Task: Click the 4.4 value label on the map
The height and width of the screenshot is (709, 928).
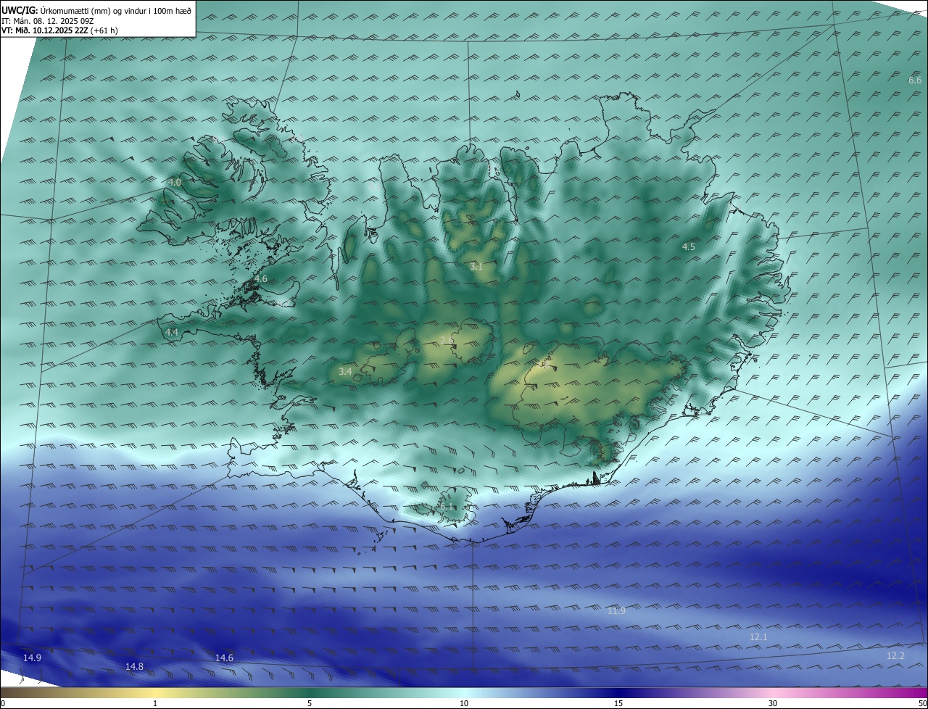Action: pos(172,332)
